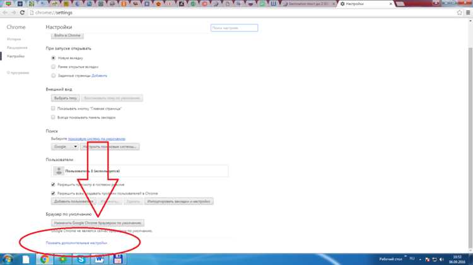The height and width of the screenshot is (265, 473).
Task: Click the user avatar icon of Пользователь 1
Action: 59,171
